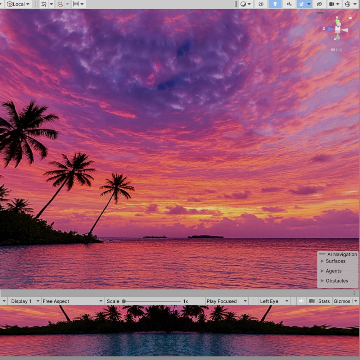Screen dimensions: 360x360
Task: Click the AI Navigation overlay header
Action: (338, 255)
